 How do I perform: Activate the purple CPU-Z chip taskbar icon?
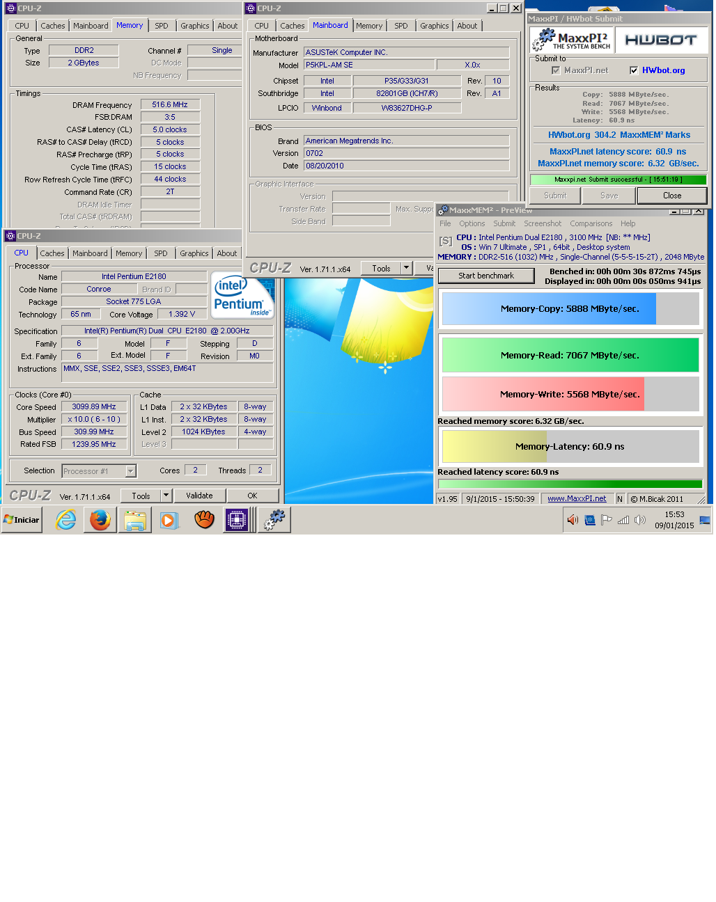237,520
